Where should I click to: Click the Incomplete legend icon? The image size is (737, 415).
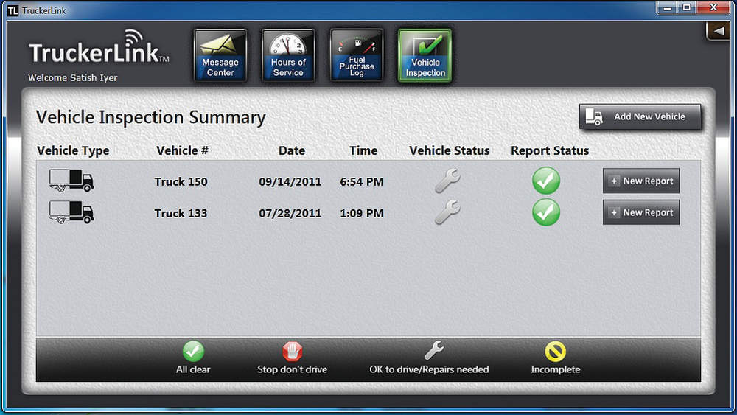point(555,351)
